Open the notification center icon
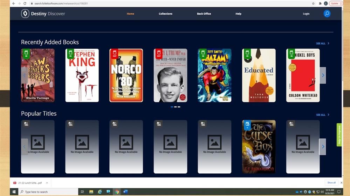This screenshot has width=350, height=196. pos(339,192)
